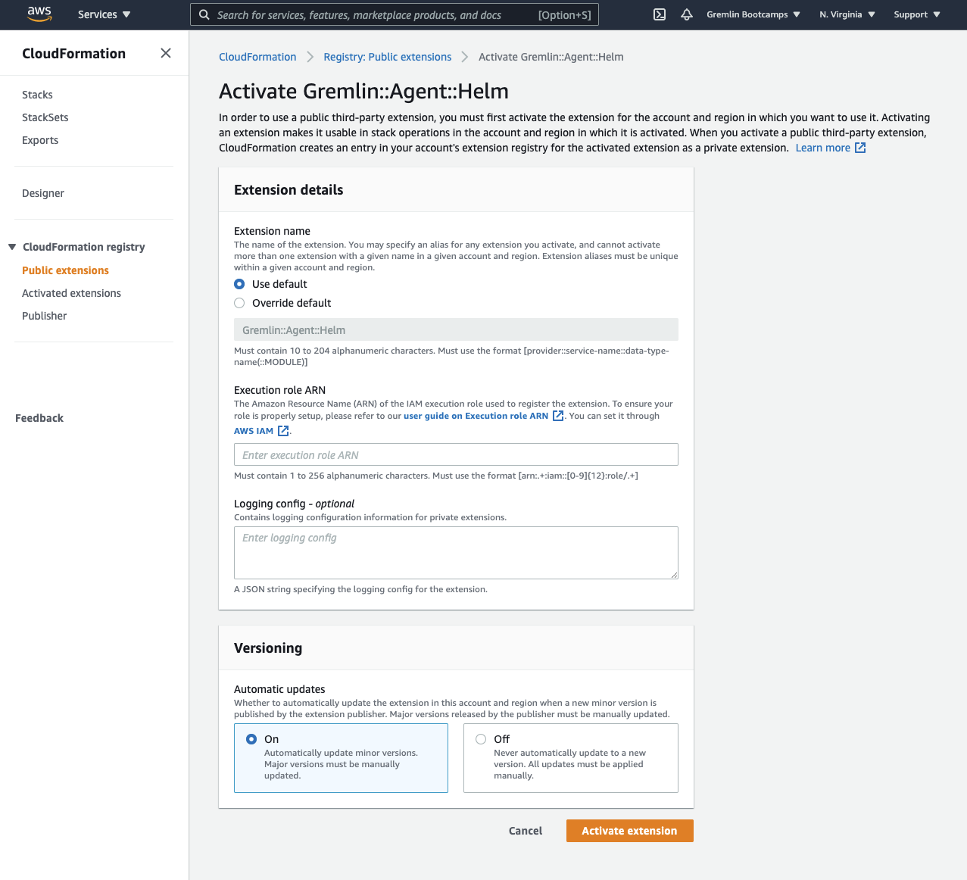Close the CloudFormation sidebar panel
This screenshot has width=967, height=880.
point(166,53)
